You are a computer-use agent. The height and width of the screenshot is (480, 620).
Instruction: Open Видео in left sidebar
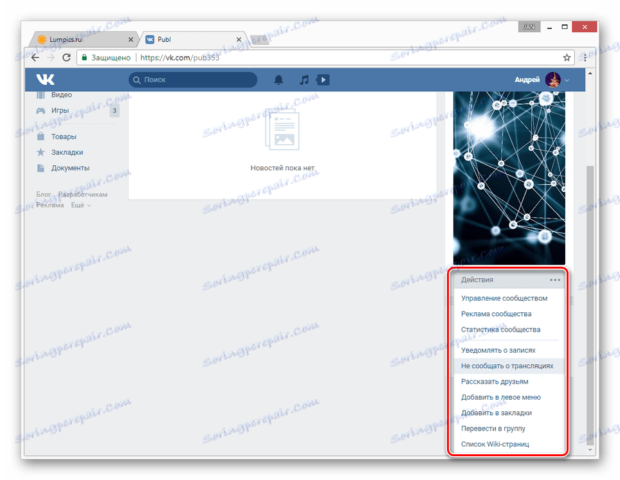click(x=61, y=95)
